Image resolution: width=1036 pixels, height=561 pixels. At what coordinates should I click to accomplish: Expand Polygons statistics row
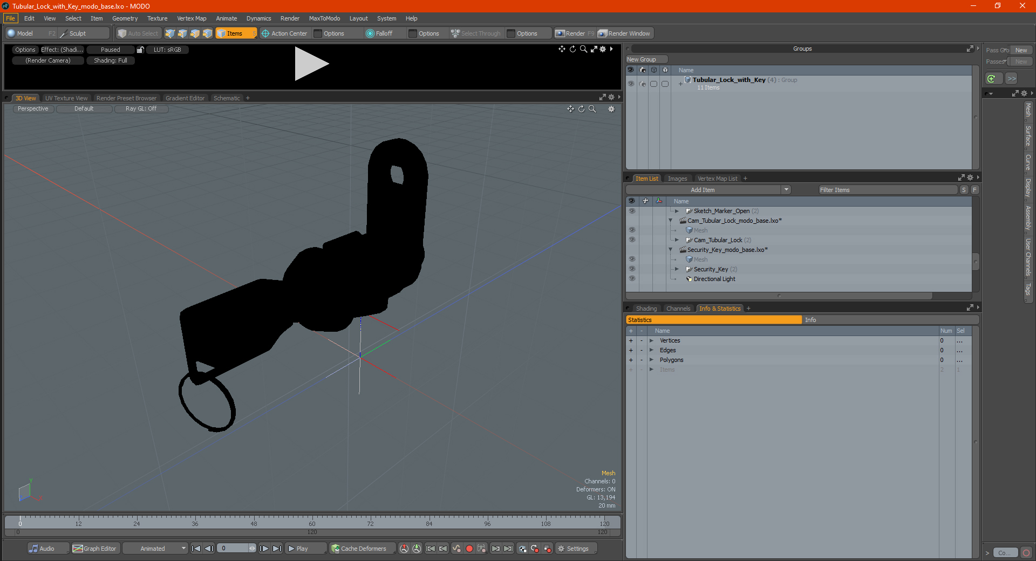point(651,360)
